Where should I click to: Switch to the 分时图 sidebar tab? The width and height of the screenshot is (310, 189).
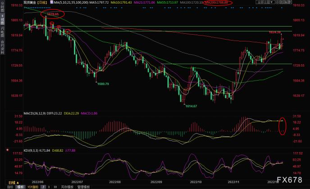coord(2,6)
